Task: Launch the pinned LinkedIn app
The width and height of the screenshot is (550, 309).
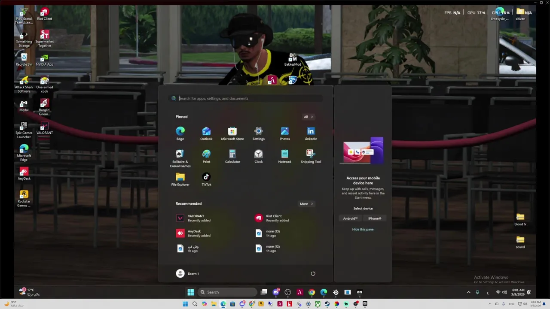Action: [x=311, y=133]
